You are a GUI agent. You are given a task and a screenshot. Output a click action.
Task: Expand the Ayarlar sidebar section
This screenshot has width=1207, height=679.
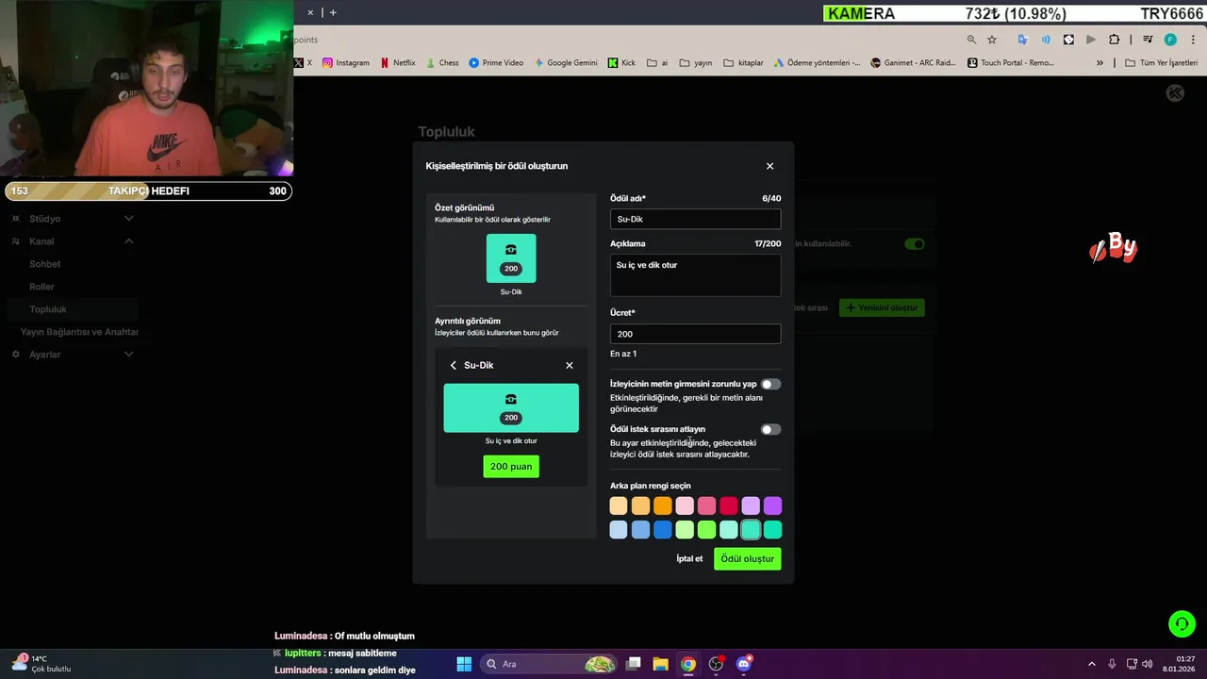(x=129, y=355)
